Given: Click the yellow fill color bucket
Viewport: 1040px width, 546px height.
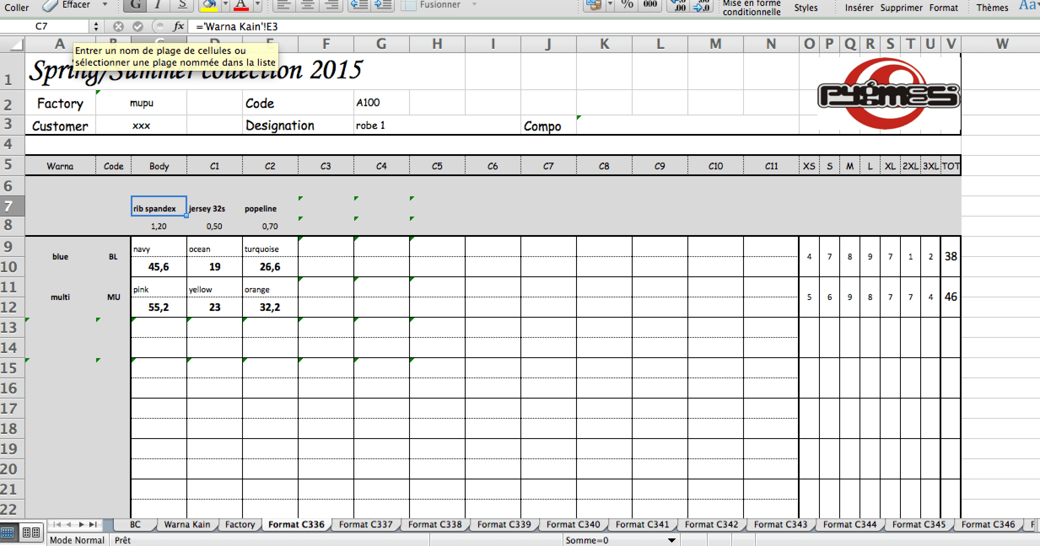Looking at the screenshot, I should (x=209, y=5).
